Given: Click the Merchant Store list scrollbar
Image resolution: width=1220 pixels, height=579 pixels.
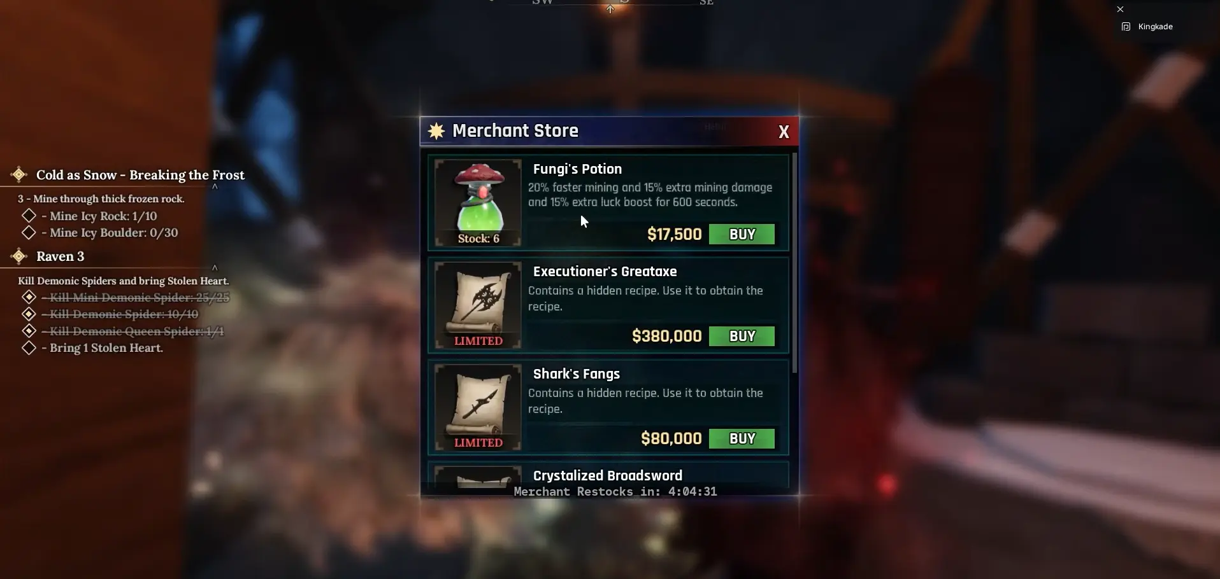Looking at the screenshot, I should [794, 263].
